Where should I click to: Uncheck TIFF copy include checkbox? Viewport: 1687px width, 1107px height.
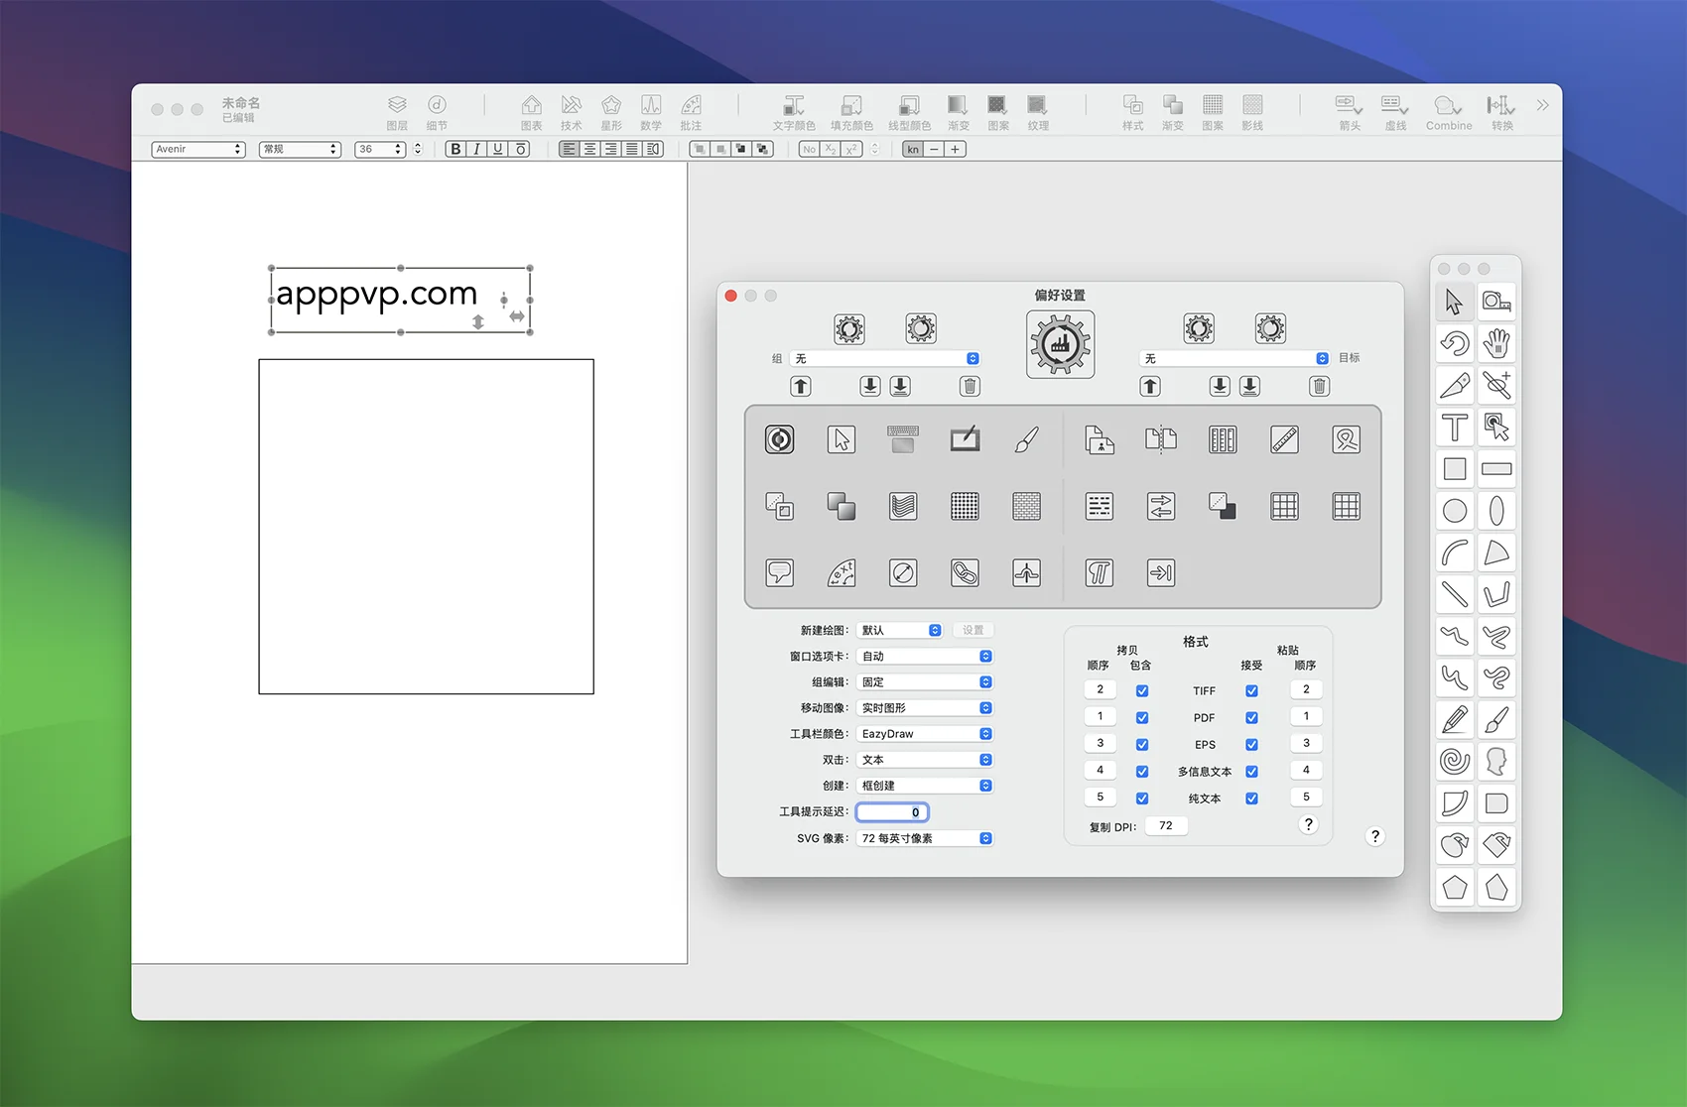1142,690
